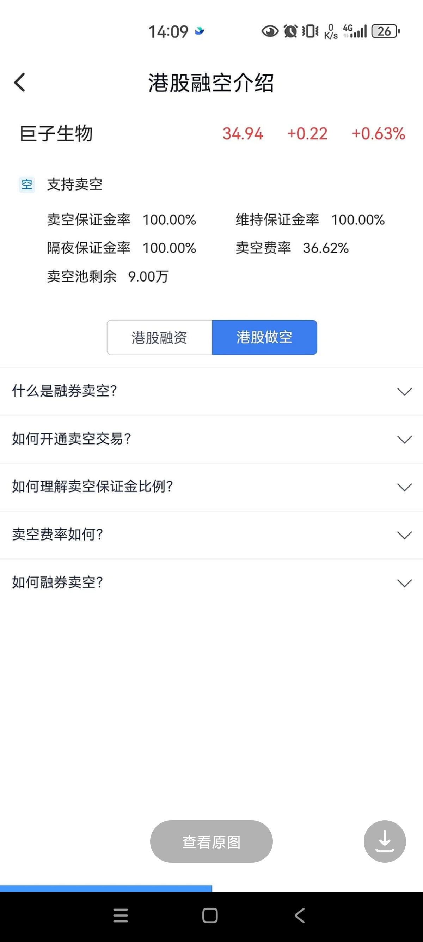The image size is (423, 942).
Task: Switch to the 港股融资 tab
Action: (159, 337)
